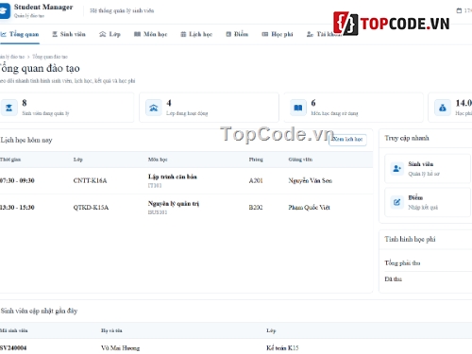
Task: Click student name Vũ Mai Hương
Action: pyautogui.click(x=120, y=348)
